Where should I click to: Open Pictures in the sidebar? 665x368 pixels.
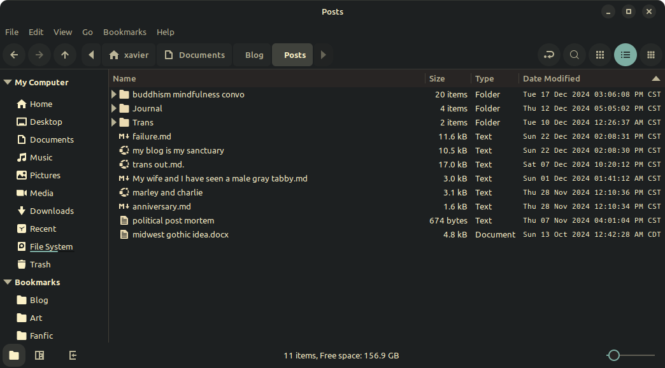45,175
